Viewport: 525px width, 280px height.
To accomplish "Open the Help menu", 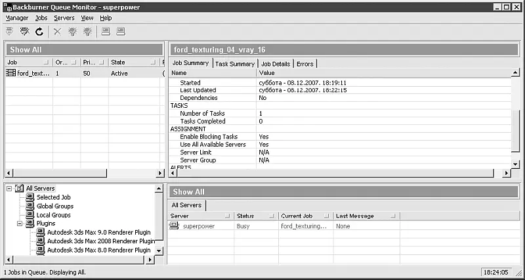I will [106, 18].
